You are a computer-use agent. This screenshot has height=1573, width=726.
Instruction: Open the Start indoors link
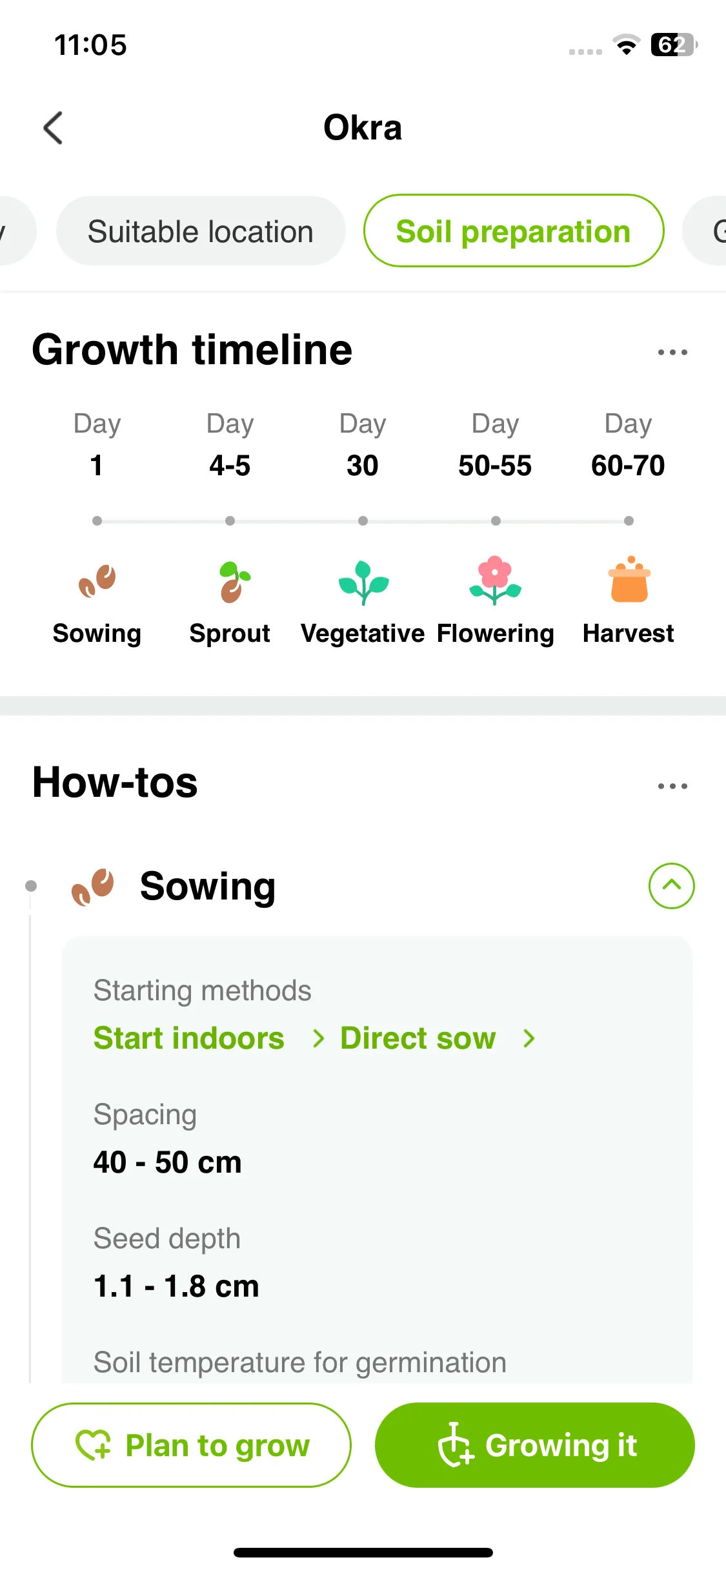click(x=189, y=1038)
